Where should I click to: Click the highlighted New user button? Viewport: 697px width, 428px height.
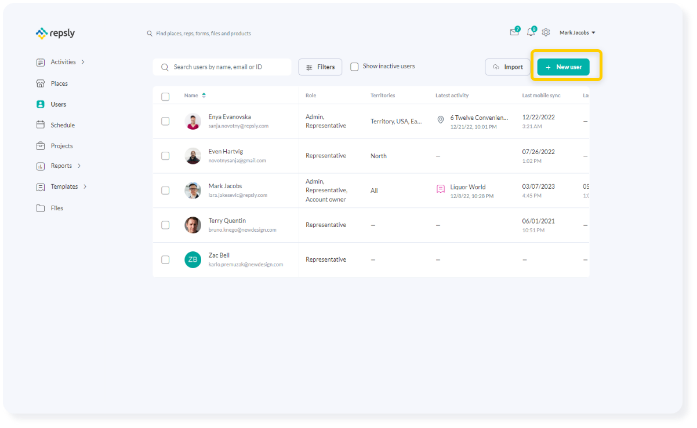564,67
